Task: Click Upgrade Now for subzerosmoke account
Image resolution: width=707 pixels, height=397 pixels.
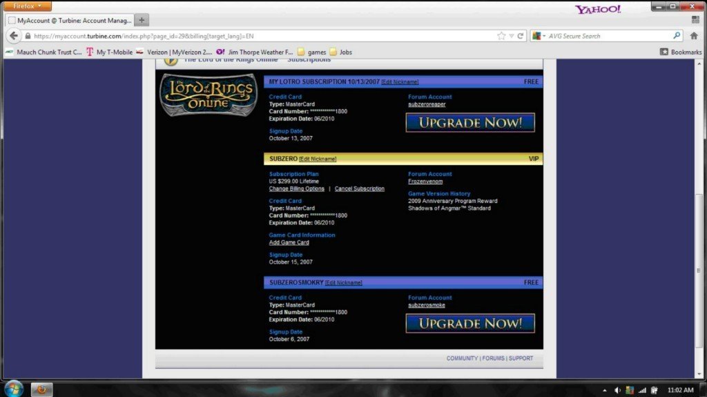Action: coord(470,323)
